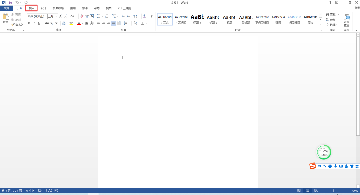Switch to Web Layout view in status bar
360x195 pixels.
tap(316, 191)
